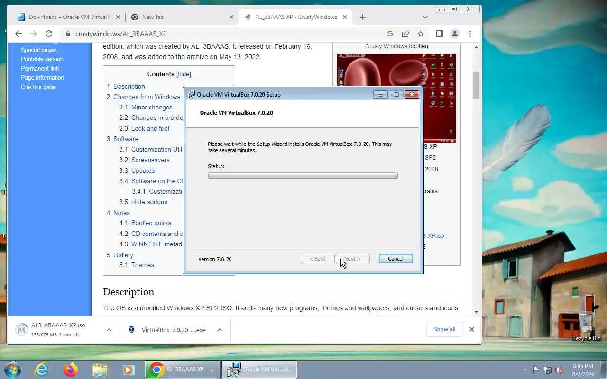Select the AL_3BAAAS XP - CrustyWindows tab
The image size is (607, 379).
point(296,17)
